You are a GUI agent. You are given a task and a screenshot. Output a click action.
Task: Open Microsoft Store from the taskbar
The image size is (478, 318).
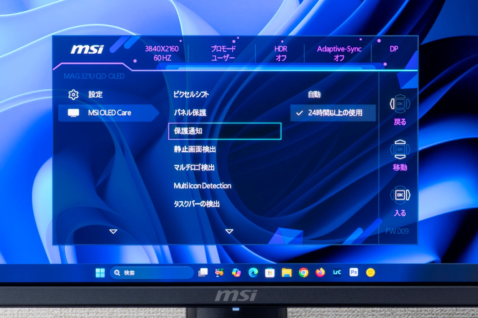270,272
